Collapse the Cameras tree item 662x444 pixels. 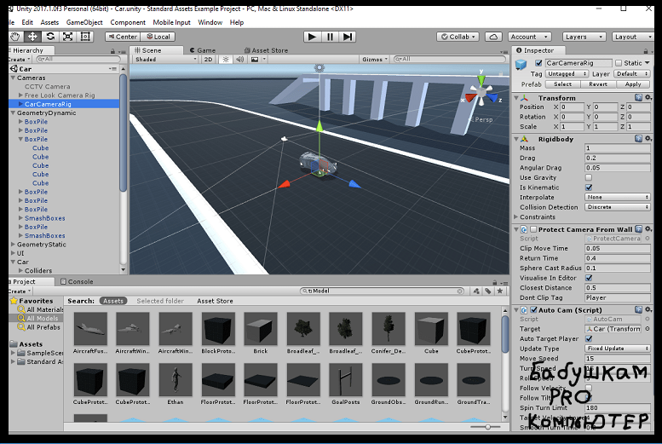(x=13, y=78)
